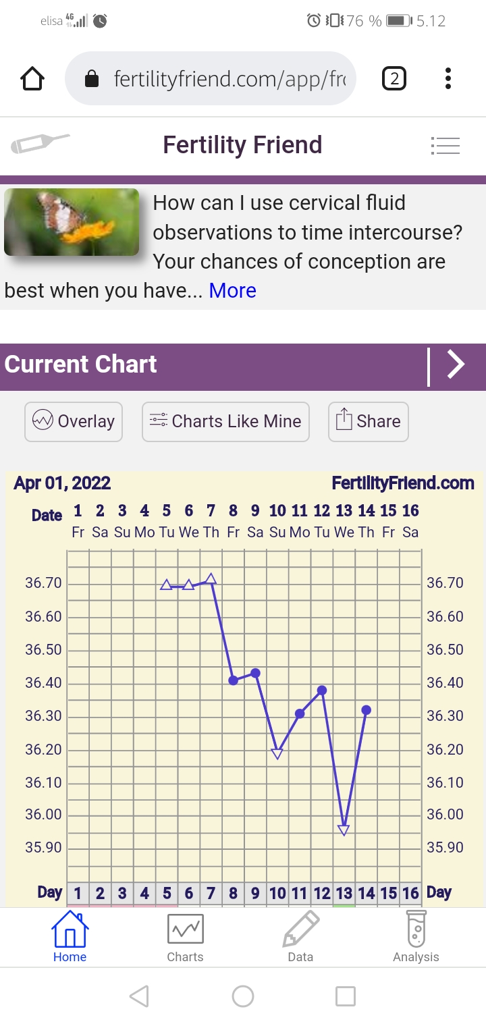The width and height of the screenshot is (486, 1026).
Task: Tap the browser home icon
Action: tap(32, 80)
